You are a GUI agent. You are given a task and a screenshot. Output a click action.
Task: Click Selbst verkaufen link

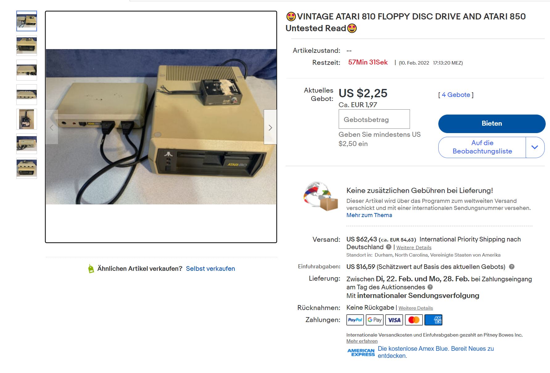coord(210,269)
